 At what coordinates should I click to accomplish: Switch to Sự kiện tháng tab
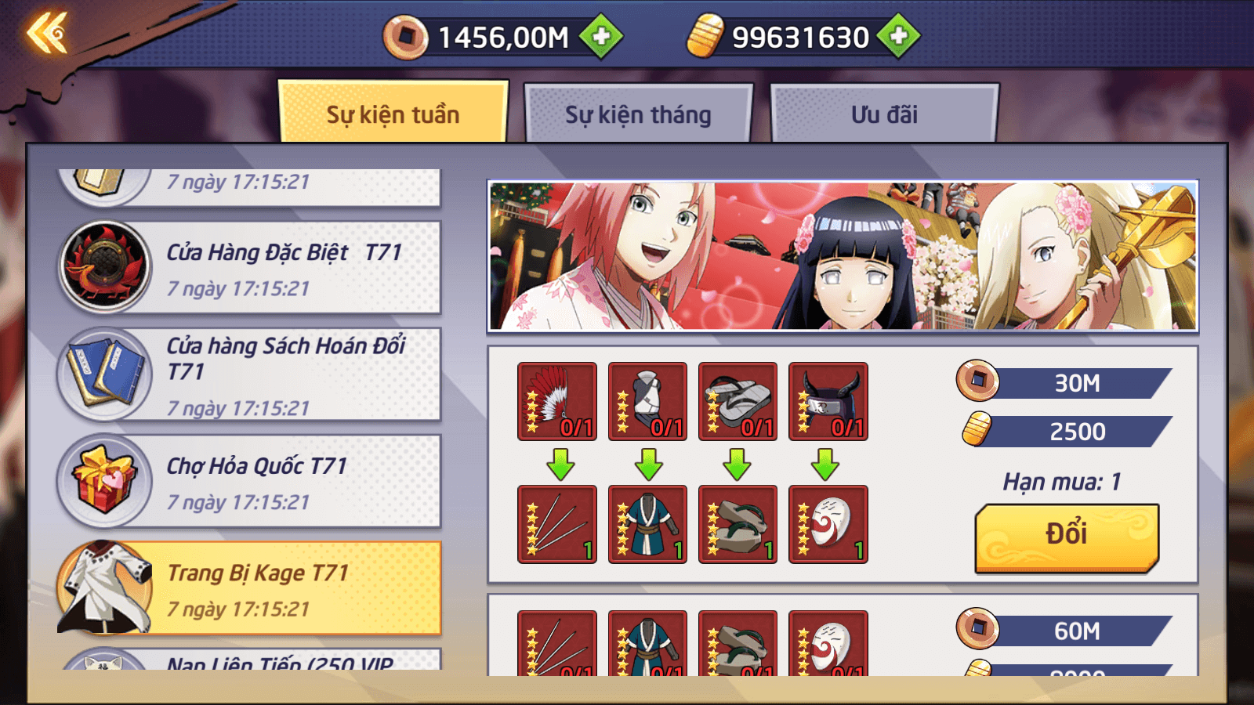[639, 114]
